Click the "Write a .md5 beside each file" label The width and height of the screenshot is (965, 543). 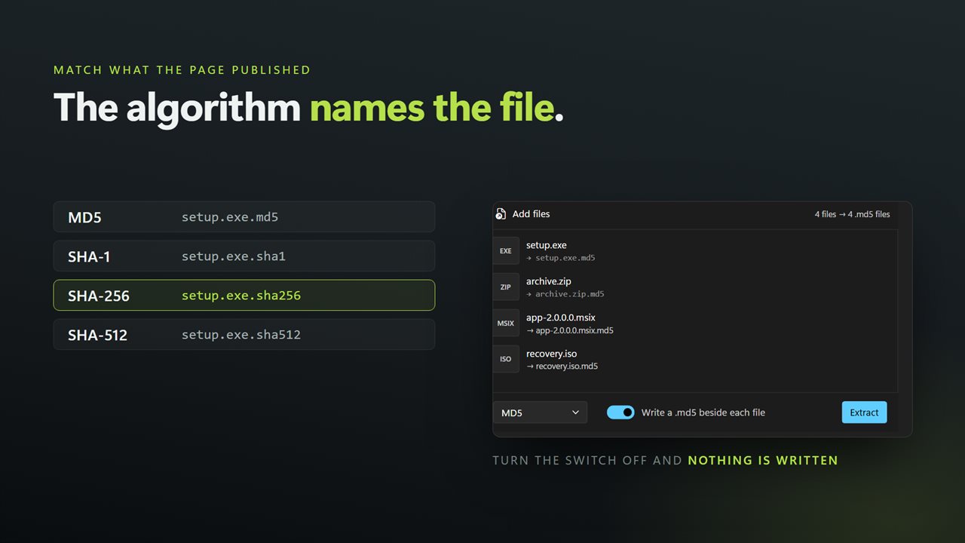tap(703, 413)
